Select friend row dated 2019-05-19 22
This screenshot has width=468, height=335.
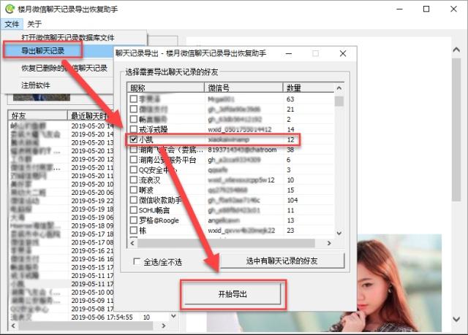coord(61,201)
